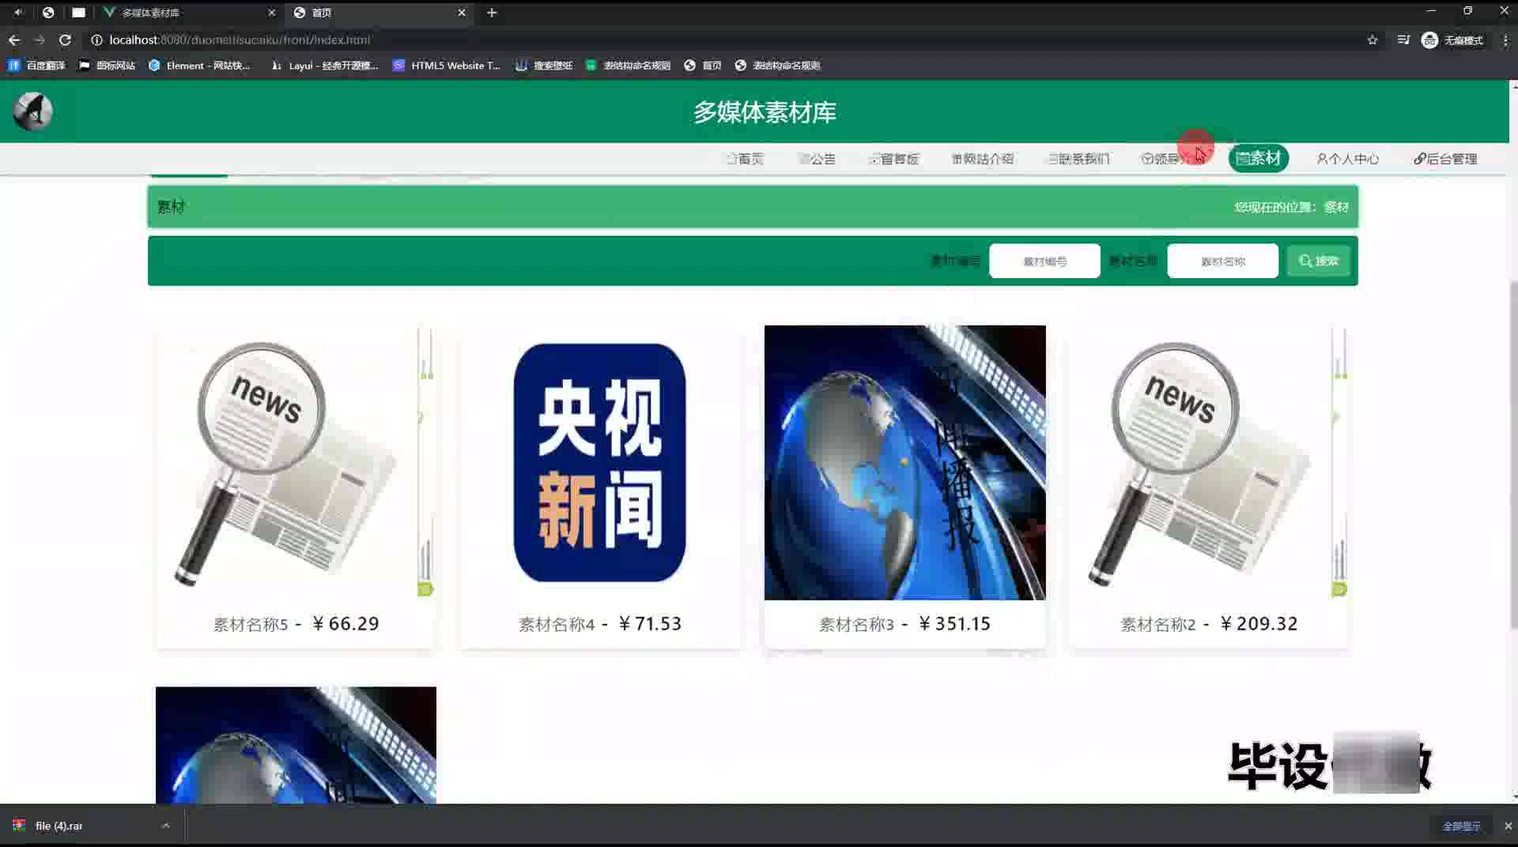Open the globe broadcast thumbnail for 素材名称3
1518x847 pixels.
tap(904, 462)
